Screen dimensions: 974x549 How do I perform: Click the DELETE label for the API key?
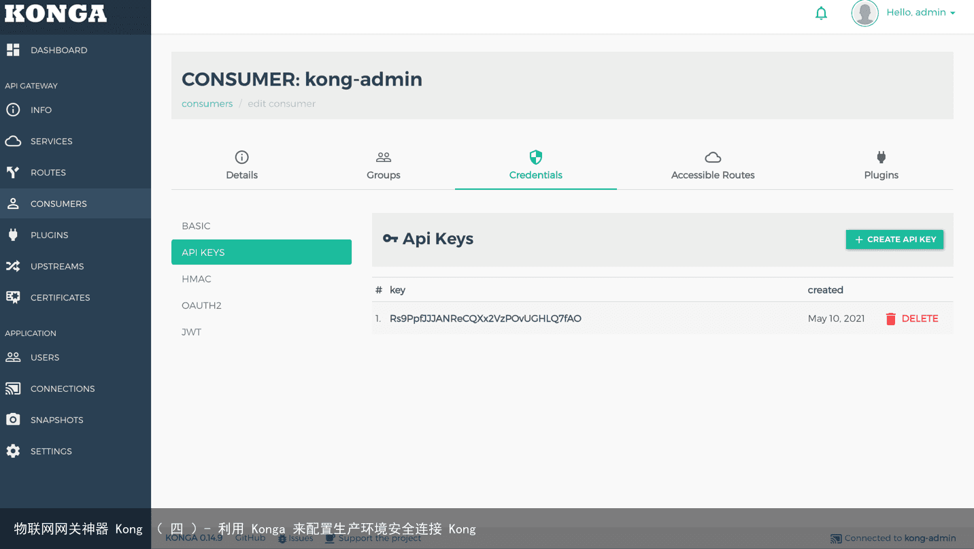[920, 318]
